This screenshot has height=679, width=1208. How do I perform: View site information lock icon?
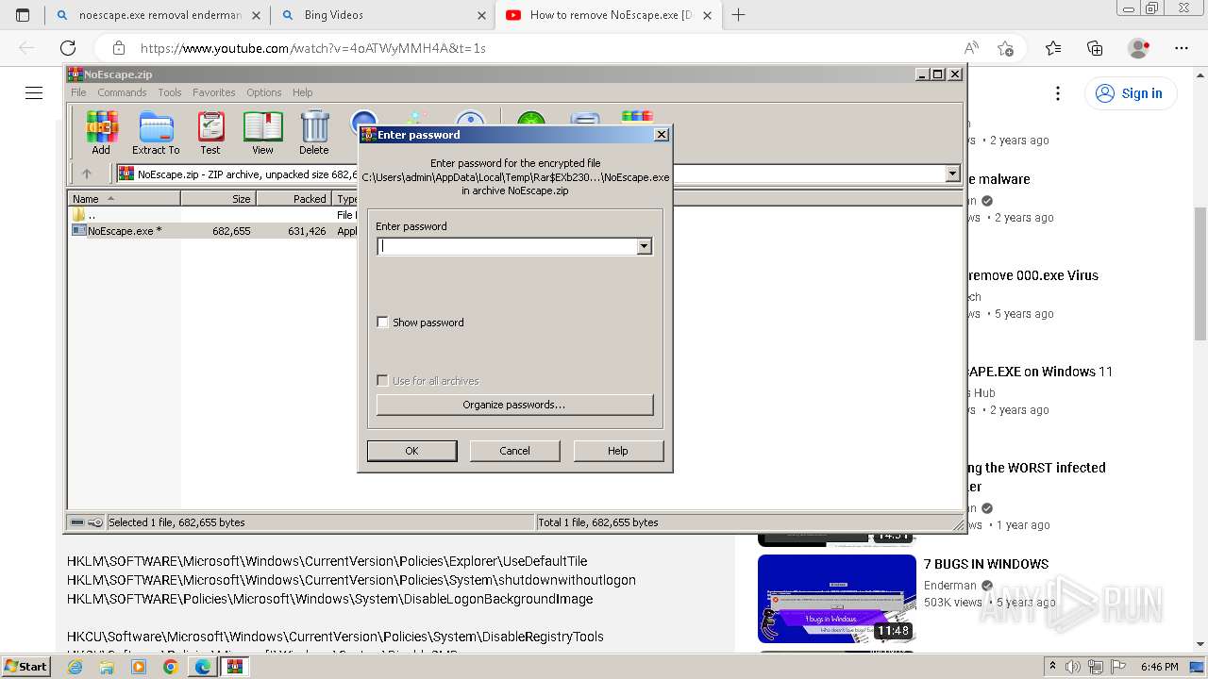(x=119, y=48)
